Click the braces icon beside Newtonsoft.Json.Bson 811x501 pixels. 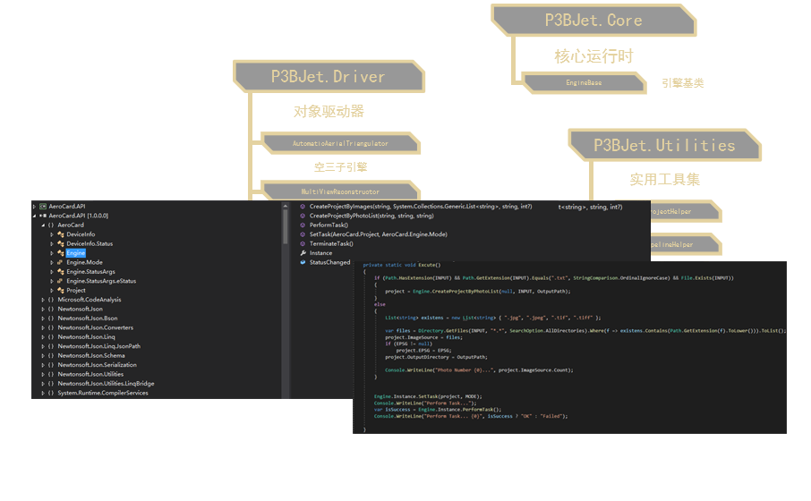[51, 318]
